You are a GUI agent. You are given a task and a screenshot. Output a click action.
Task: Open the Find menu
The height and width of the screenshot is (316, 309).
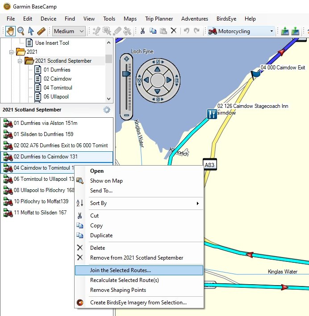click(x=70, y=19)
